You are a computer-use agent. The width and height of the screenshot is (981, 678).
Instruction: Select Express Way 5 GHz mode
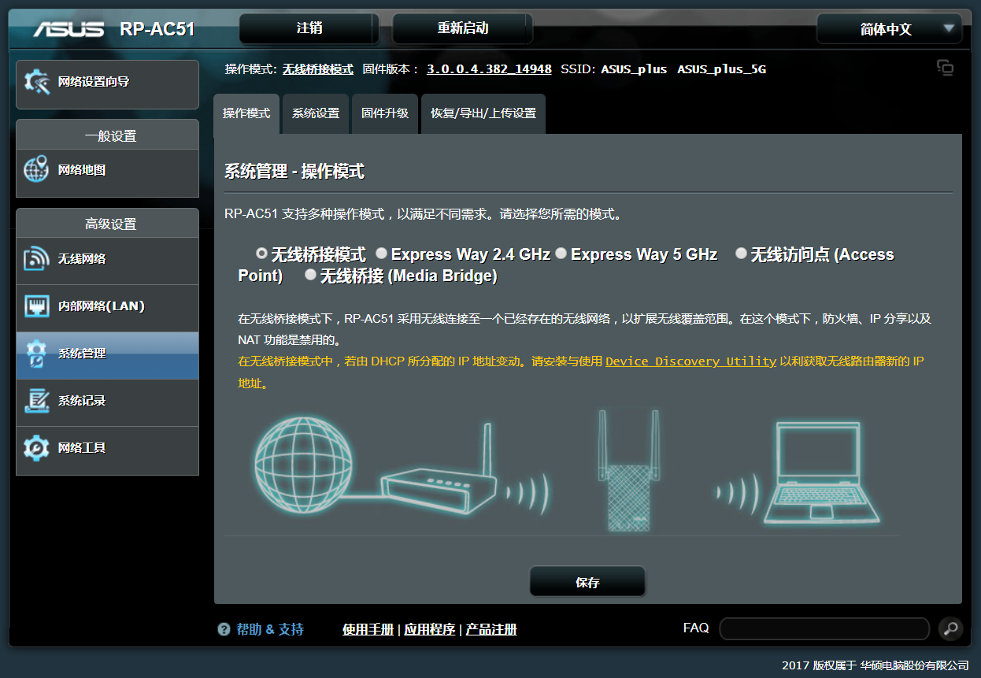[x=561, y=253]
